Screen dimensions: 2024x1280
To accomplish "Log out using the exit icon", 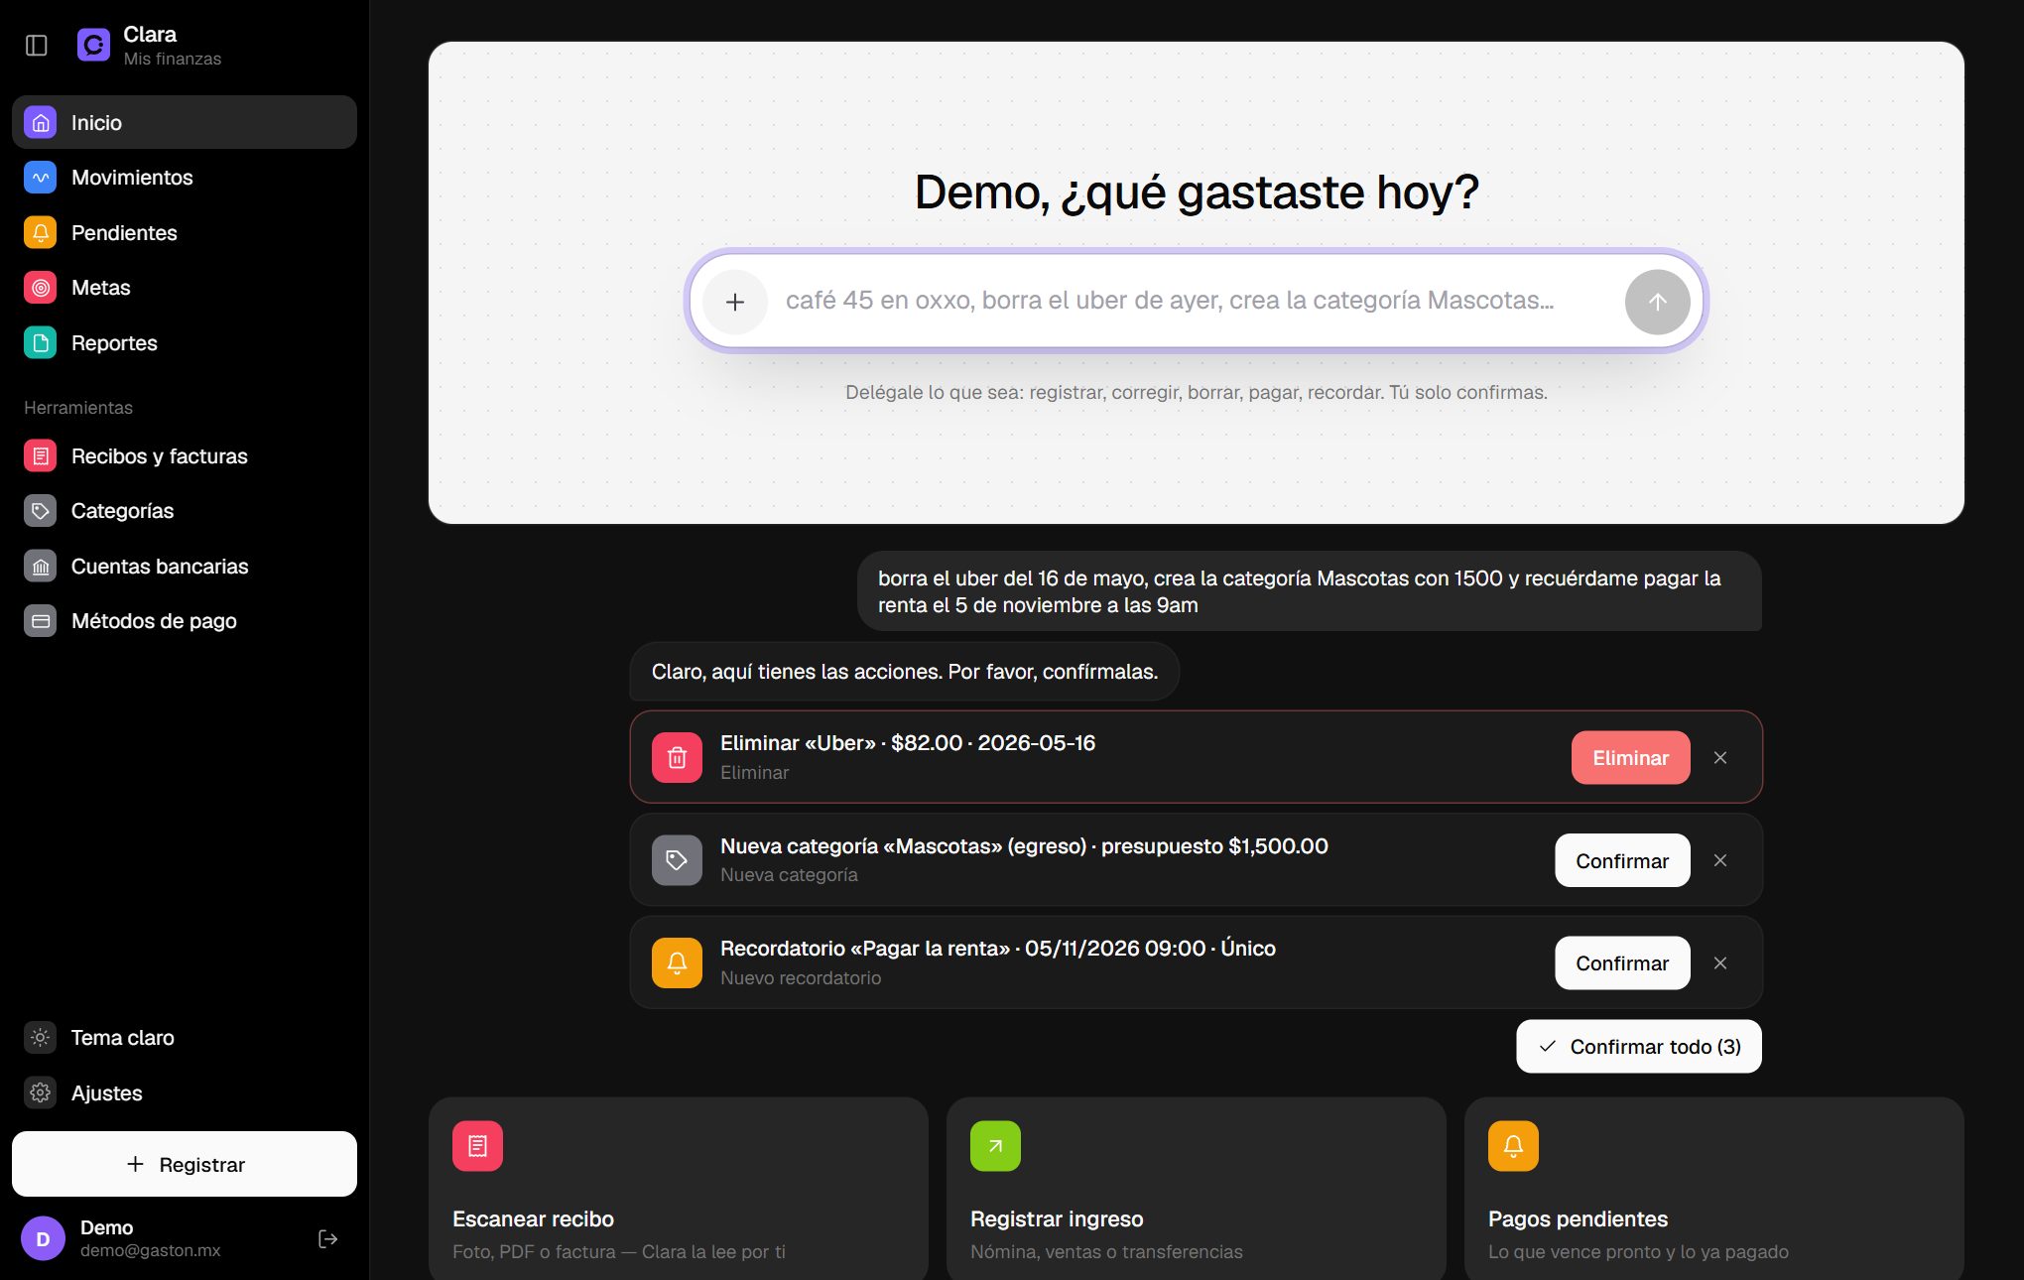I will point(328,1238).
